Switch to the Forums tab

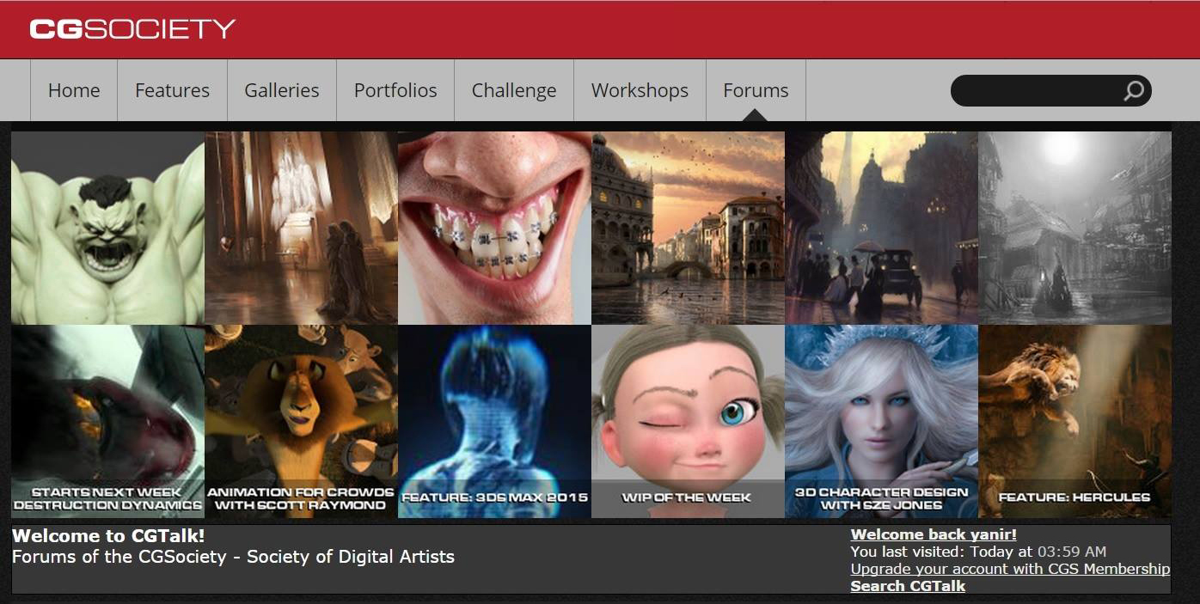point(756,90)
